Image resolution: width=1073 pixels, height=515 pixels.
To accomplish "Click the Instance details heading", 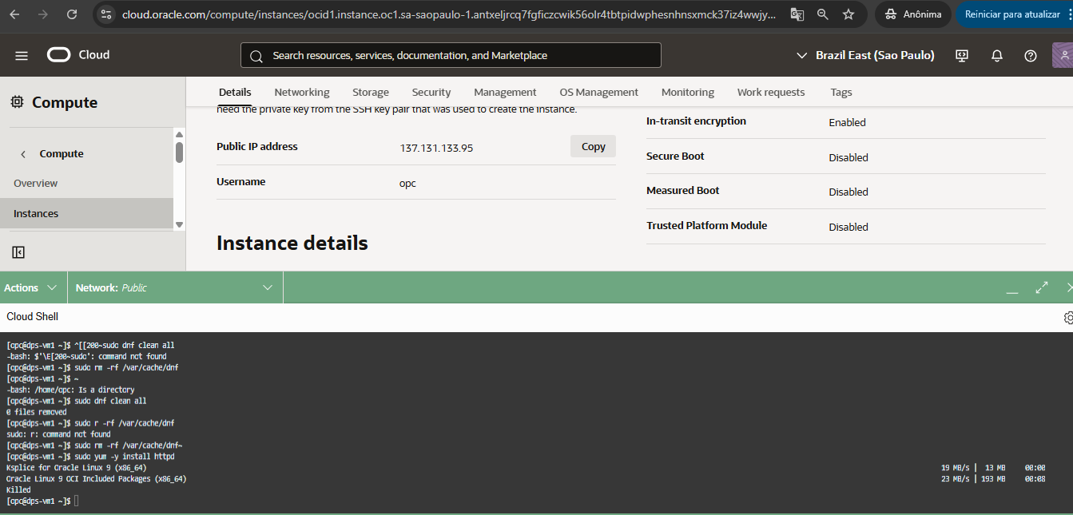I will [292, 243].
